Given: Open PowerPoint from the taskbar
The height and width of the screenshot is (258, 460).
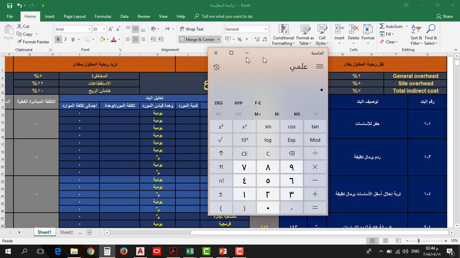Looking at the screenshot, I should (223, 251).
